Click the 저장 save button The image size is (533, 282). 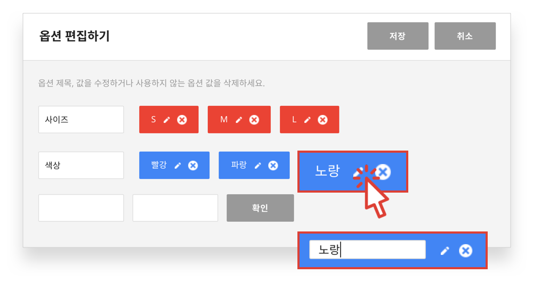point(398,36)
